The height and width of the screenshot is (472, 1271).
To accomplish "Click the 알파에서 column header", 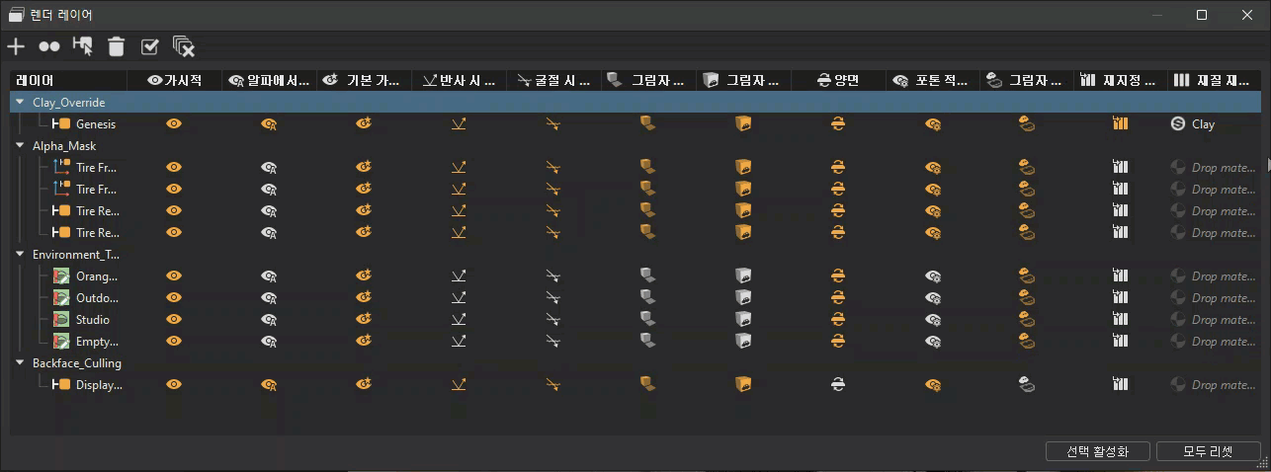I will pos(269,81).
